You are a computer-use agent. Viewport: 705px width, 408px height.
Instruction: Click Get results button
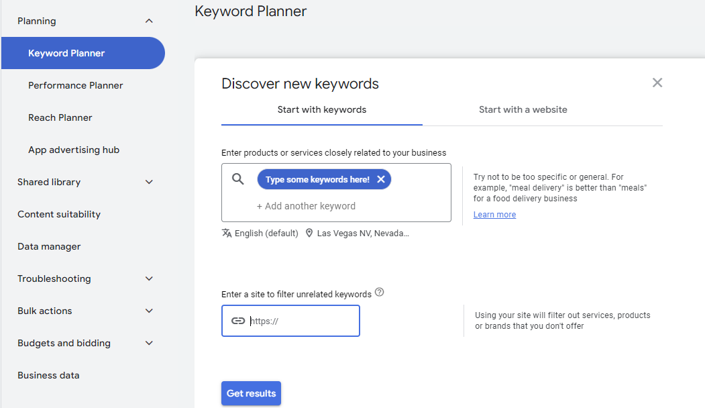(251, 393)
